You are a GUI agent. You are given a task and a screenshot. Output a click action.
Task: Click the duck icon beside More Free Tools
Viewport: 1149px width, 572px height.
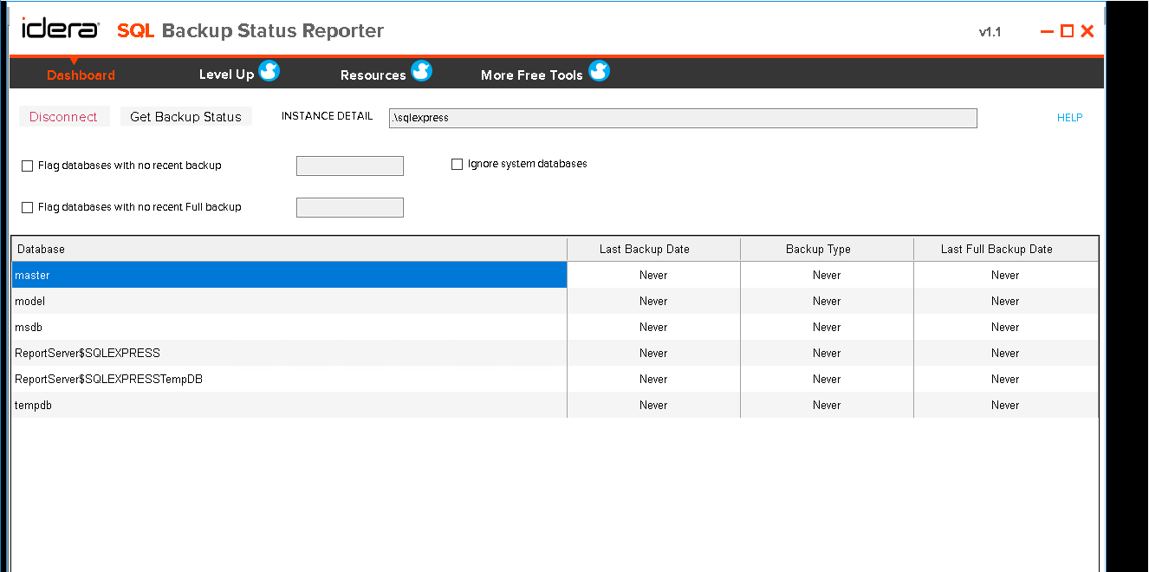coord(599,72)
